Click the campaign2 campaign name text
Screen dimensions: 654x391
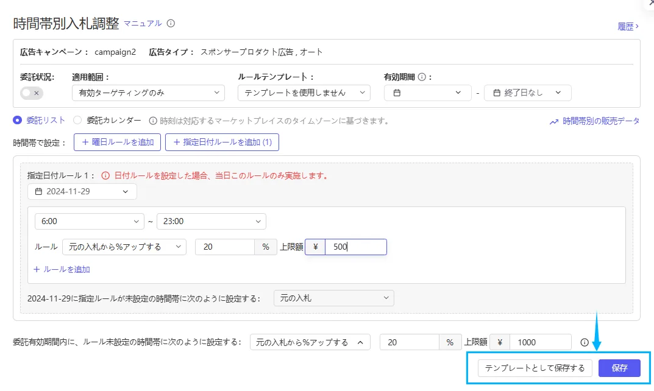point(115,52)
